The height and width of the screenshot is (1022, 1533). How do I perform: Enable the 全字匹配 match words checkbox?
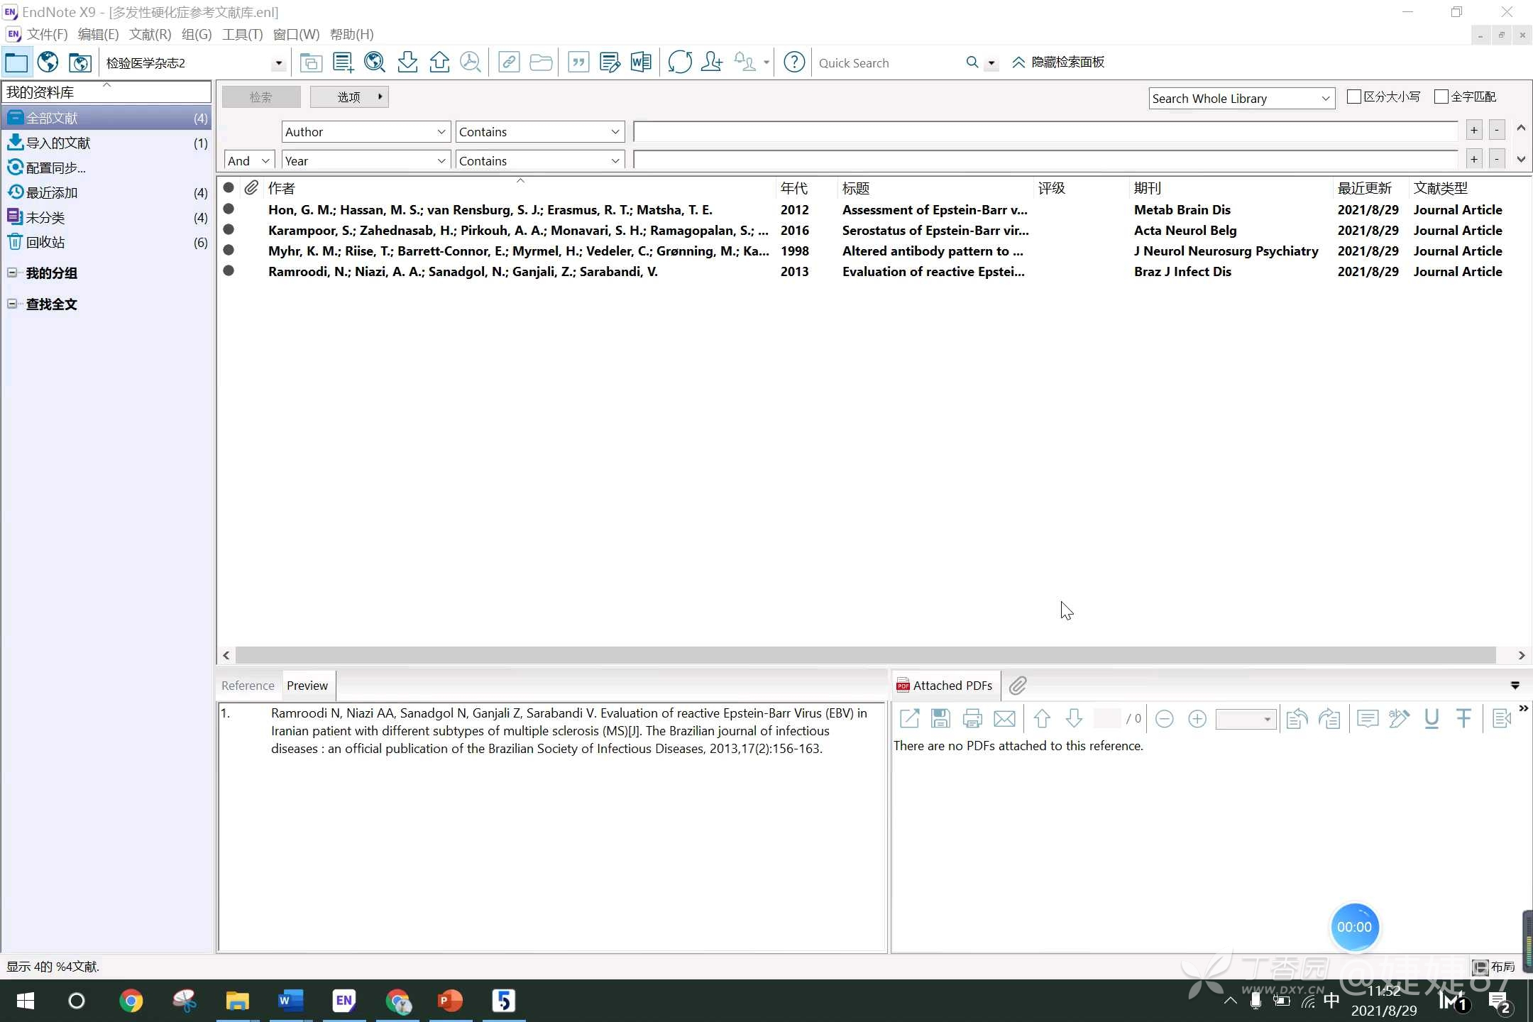pos(1441,97)
